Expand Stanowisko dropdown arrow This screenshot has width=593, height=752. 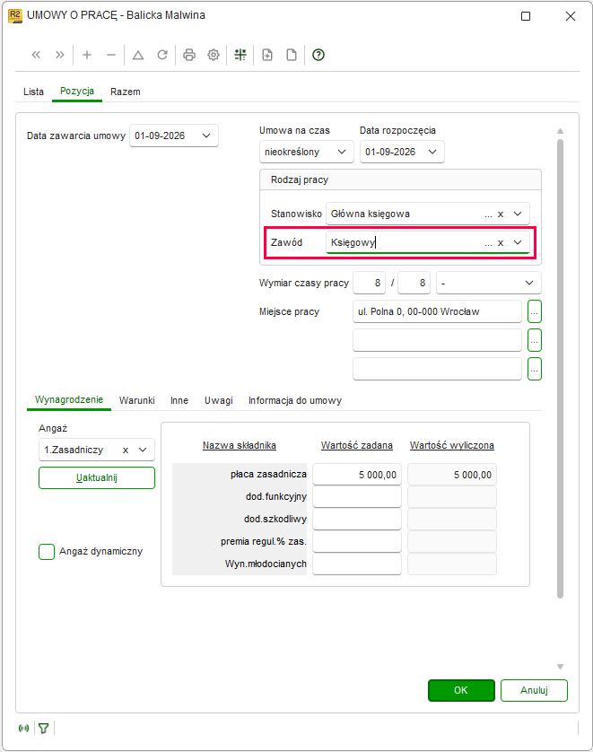(x=518, y=214)
